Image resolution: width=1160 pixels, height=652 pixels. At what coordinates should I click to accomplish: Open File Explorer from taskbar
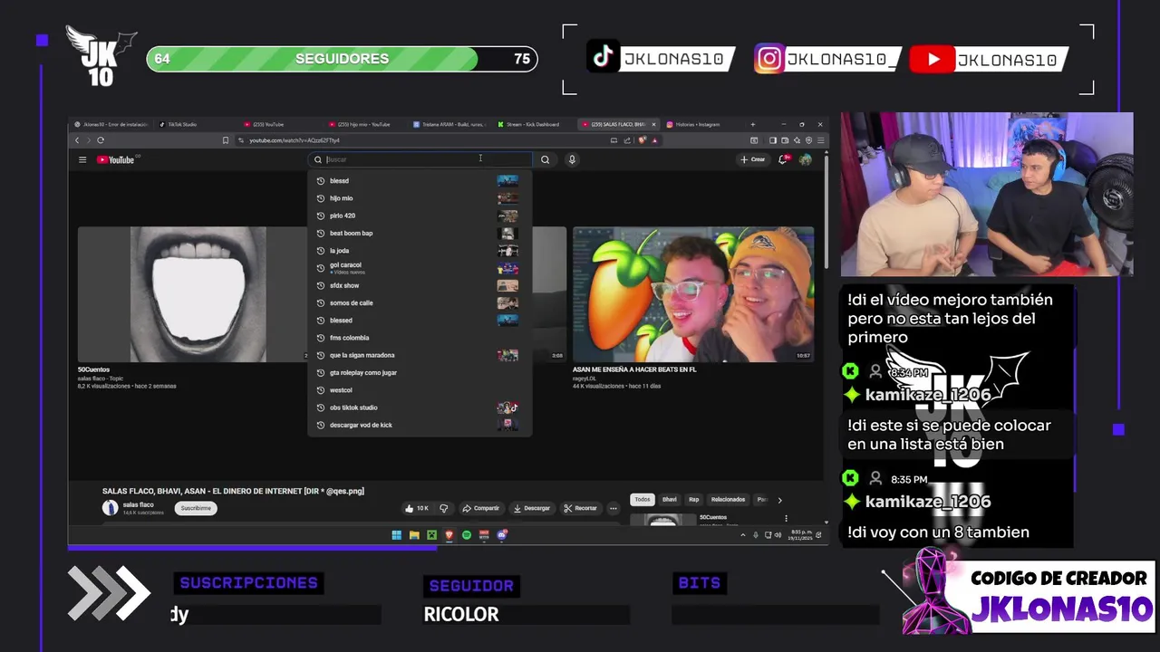point(414,535)
